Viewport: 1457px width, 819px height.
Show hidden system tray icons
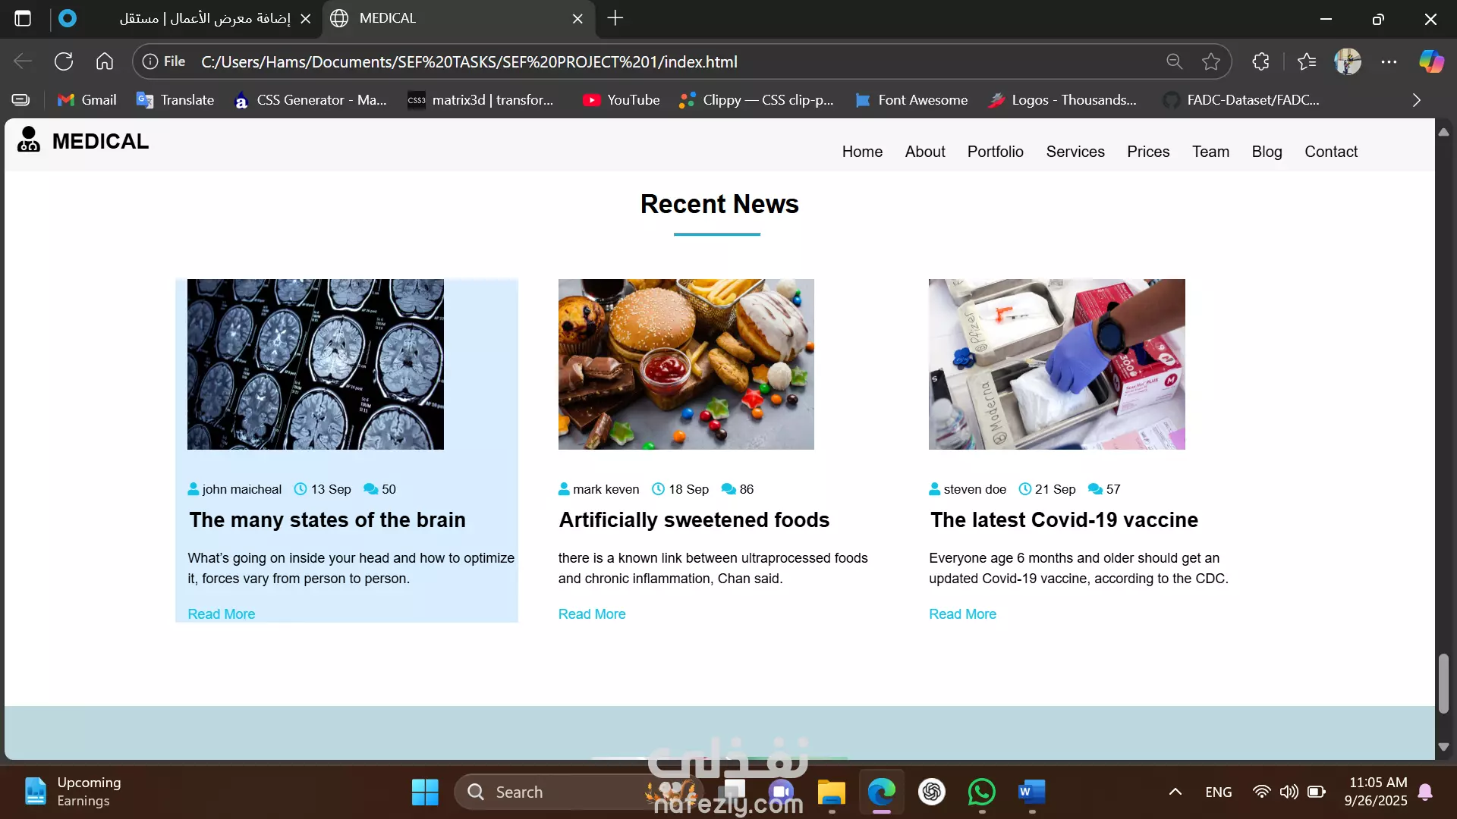point(1175,792)
